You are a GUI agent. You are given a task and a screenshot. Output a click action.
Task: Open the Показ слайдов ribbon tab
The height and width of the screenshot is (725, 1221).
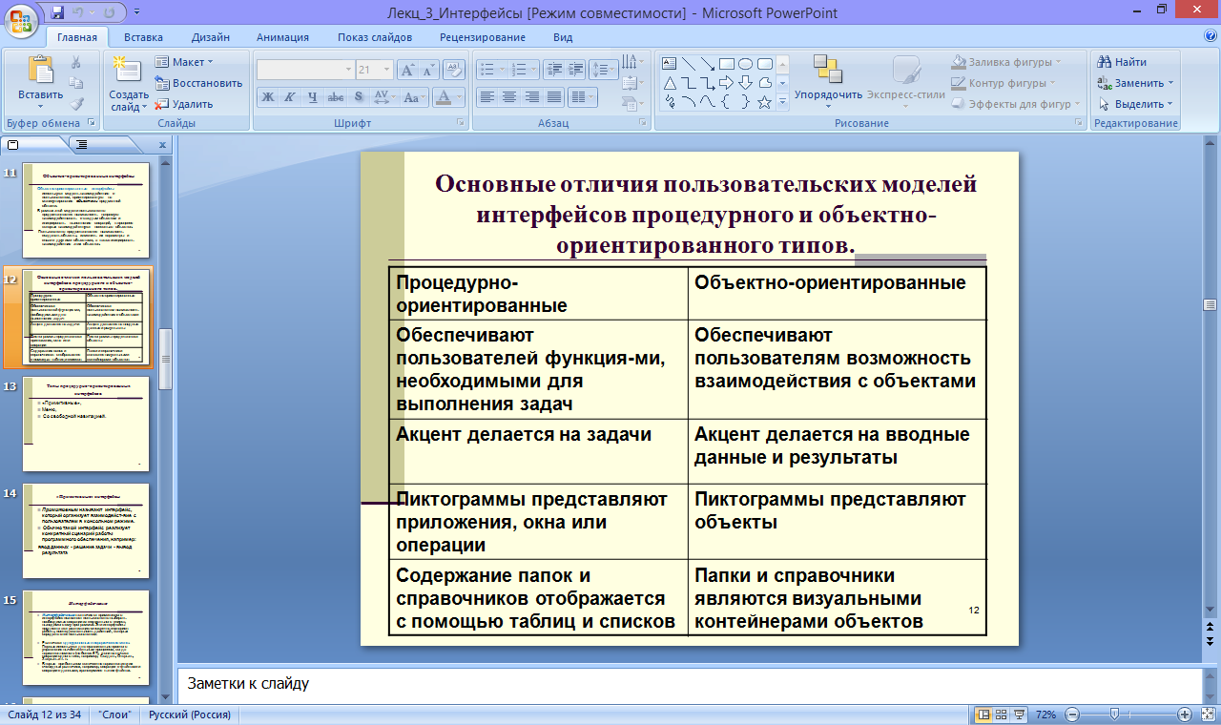pyautogui.click(x=375, y=37)
